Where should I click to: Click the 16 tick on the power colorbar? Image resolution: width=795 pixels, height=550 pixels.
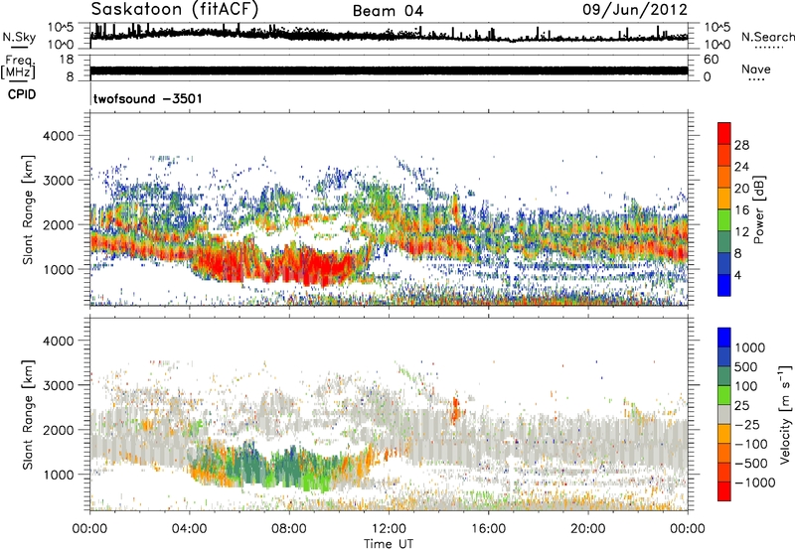pos(741,210)
